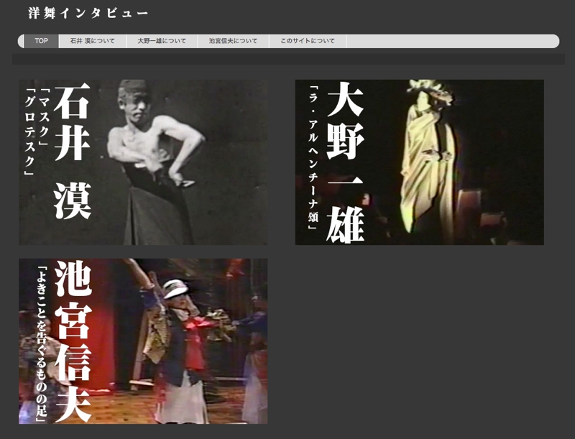Click the 洋舞インタビュー site title
This screenshot has width=575, height=439.
88,13
